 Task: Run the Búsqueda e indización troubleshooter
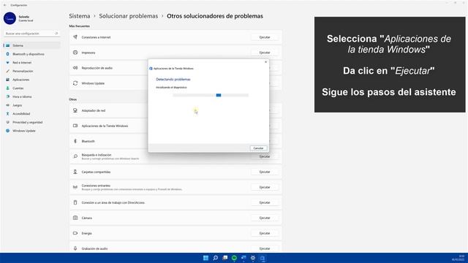click(x=265, y=156)
